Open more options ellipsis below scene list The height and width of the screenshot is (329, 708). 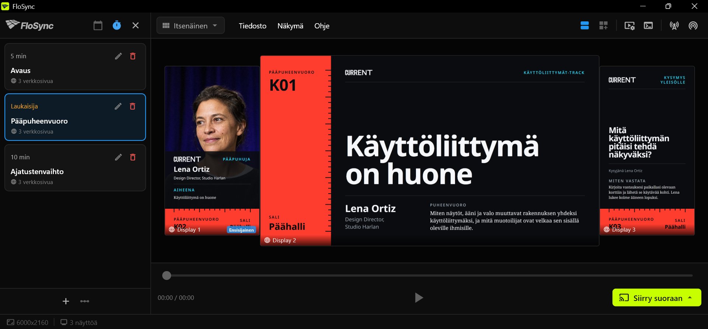[85, 301]
